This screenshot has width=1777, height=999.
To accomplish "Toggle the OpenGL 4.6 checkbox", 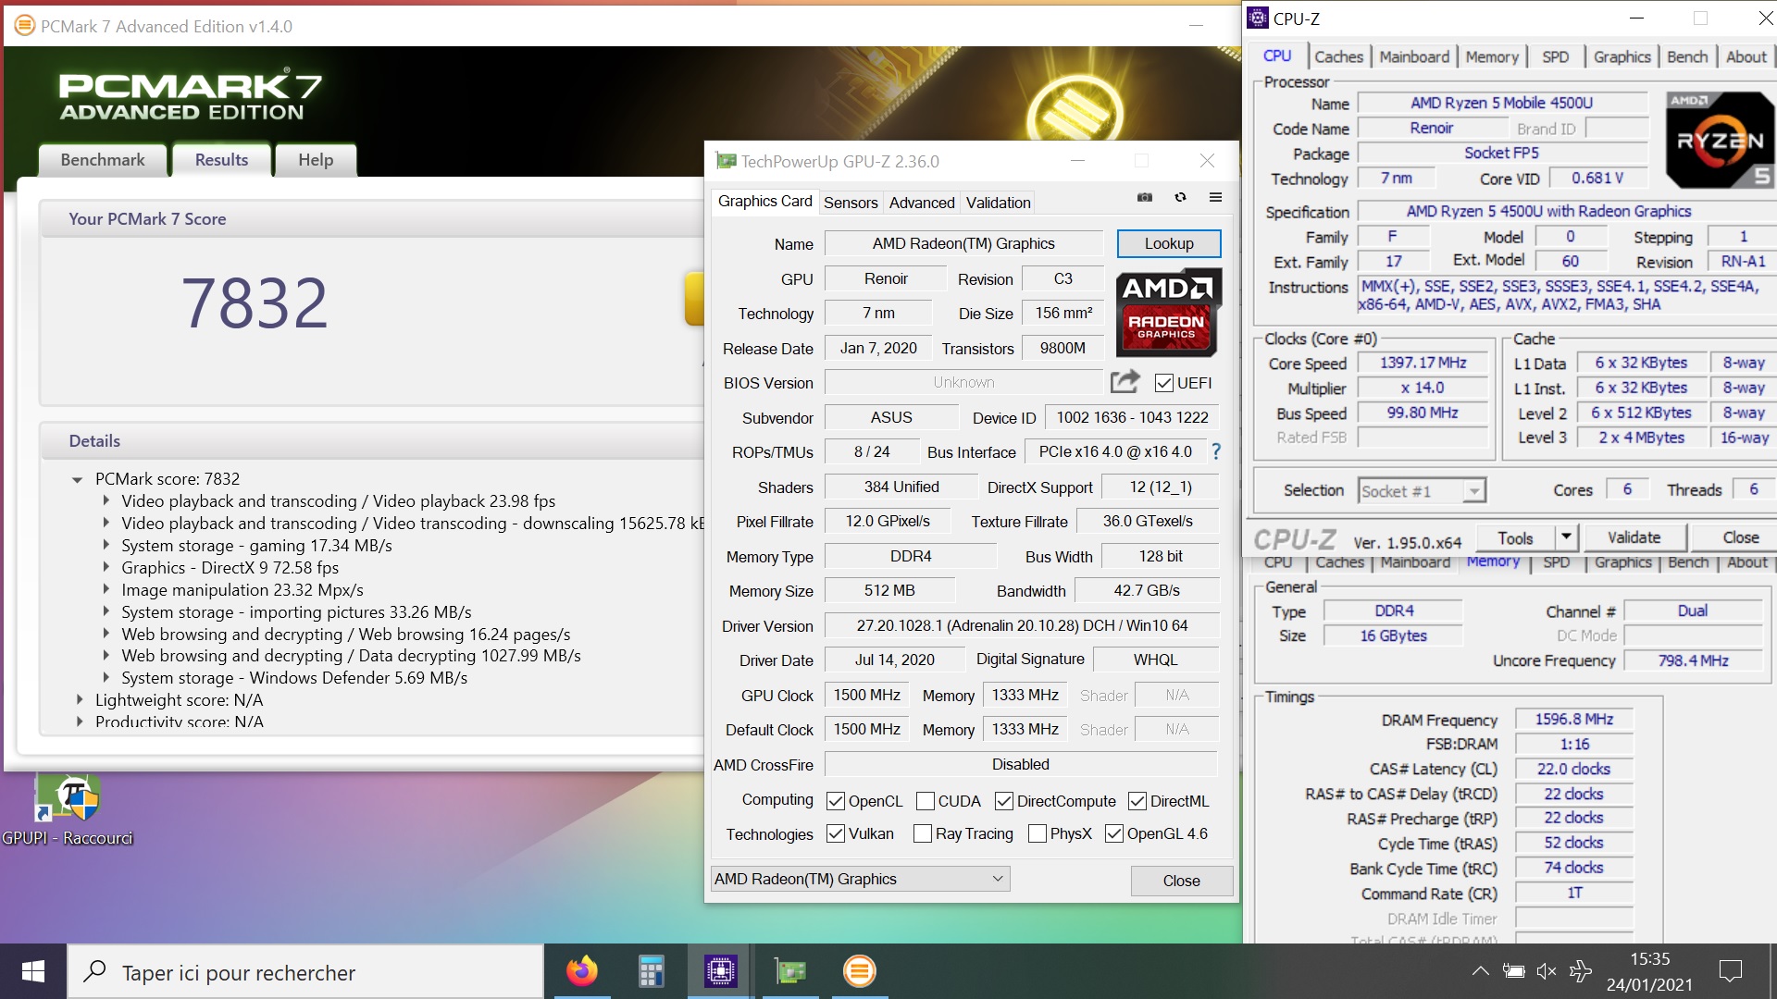I will (x=1114, y=833).
